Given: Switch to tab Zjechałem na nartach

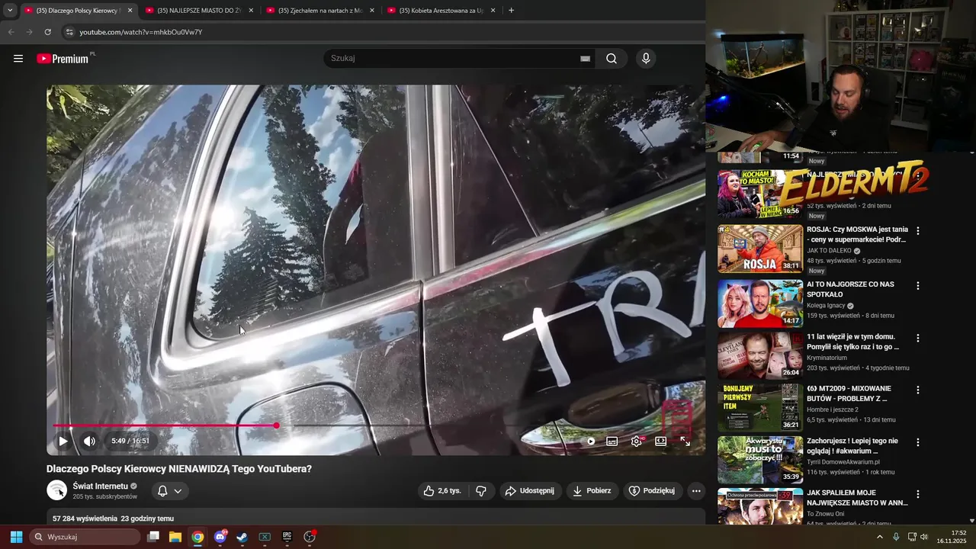Looking at the screenshot, I should 319,11.
